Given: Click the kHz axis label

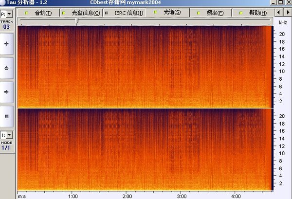Looking at the screenshot, I should 283,22.
